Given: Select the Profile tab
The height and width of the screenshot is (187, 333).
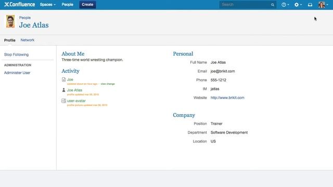Looking at the screenshot, I should [9, 40].
